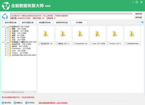Click the 客服QQ icon
Screen dimensions: 145x105
pyautogui.click(x=15, y=103)
